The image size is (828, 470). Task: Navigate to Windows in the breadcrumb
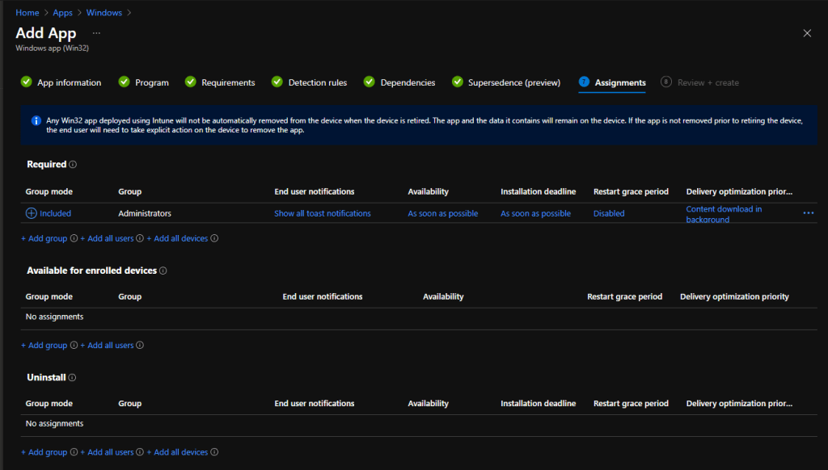click(x=103, y=13)
